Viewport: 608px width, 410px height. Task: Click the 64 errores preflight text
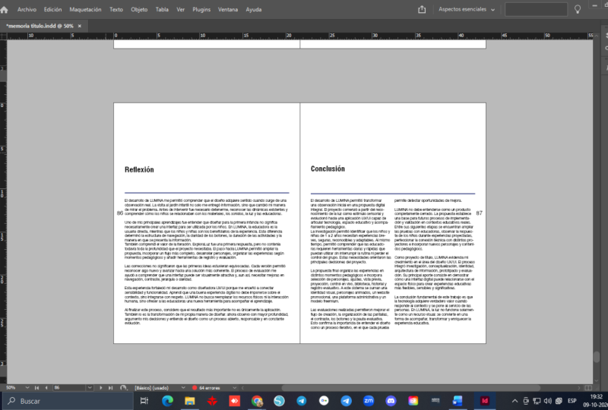(210, 387)
